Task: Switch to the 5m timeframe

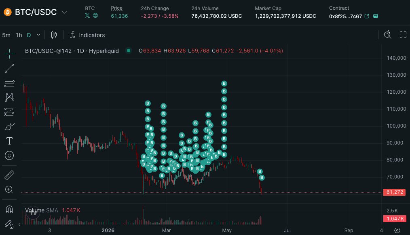Action: click(6, 35)
